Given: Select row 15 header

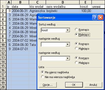Looking at the screenshot, I should [x=3, y=66].
